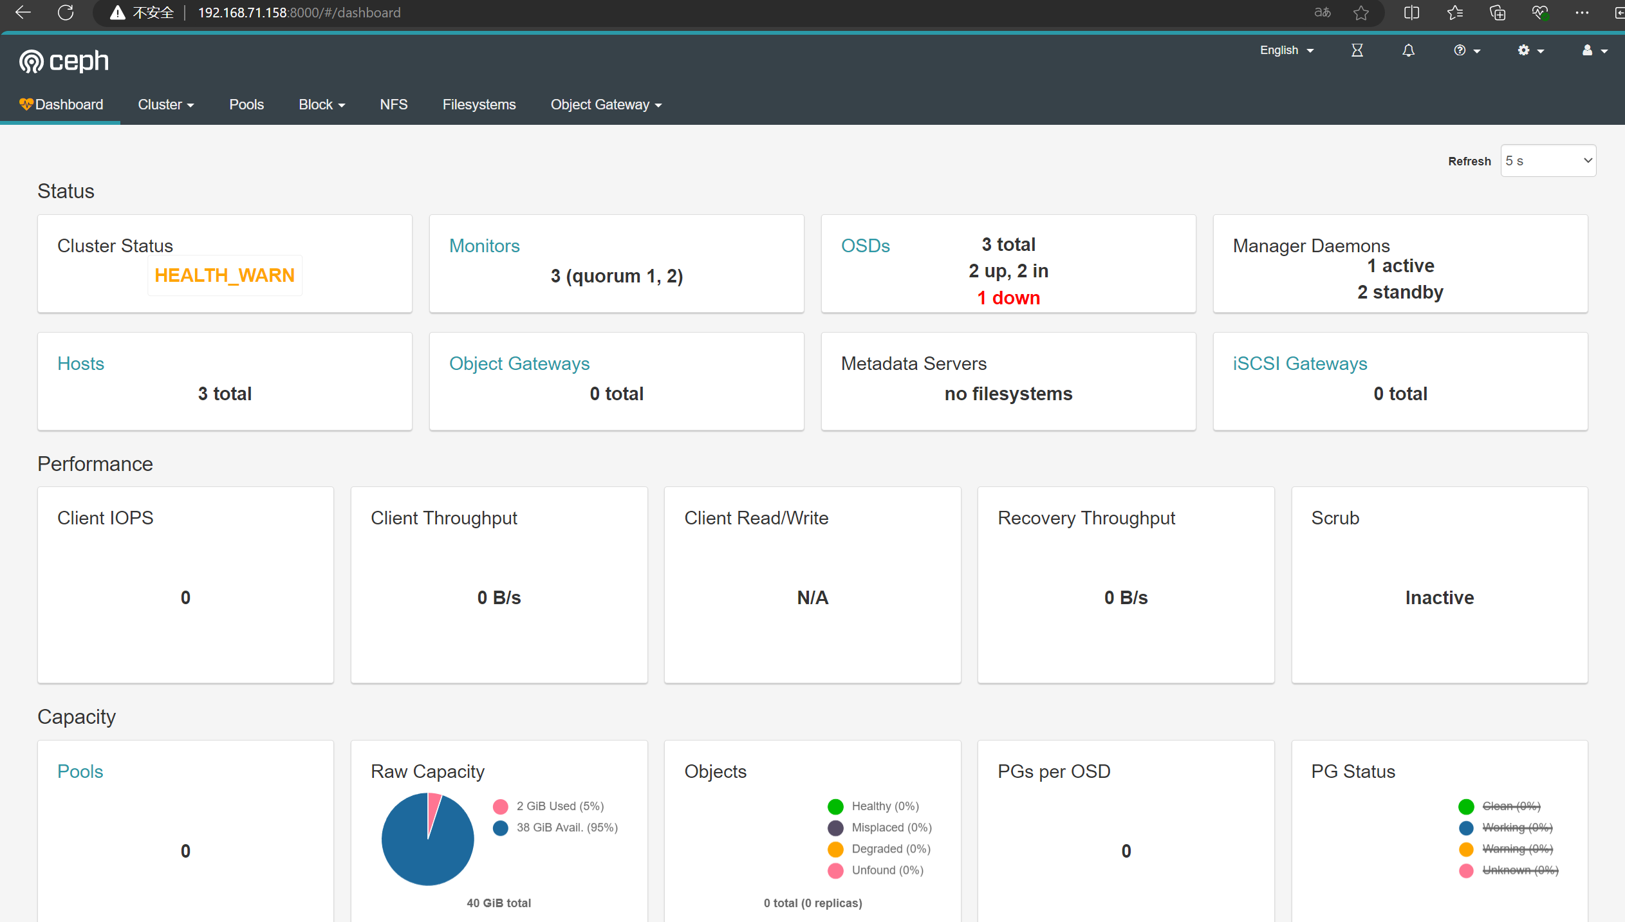The image size is (1625, 922).
Task: Click the browser favorites star icon
Action: coord(1360,12)
